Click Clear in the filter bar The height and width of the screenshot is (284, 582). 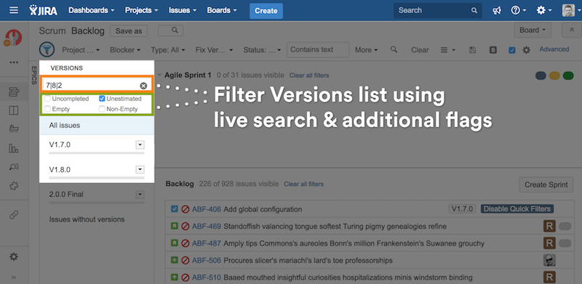[x=420, y=49]
